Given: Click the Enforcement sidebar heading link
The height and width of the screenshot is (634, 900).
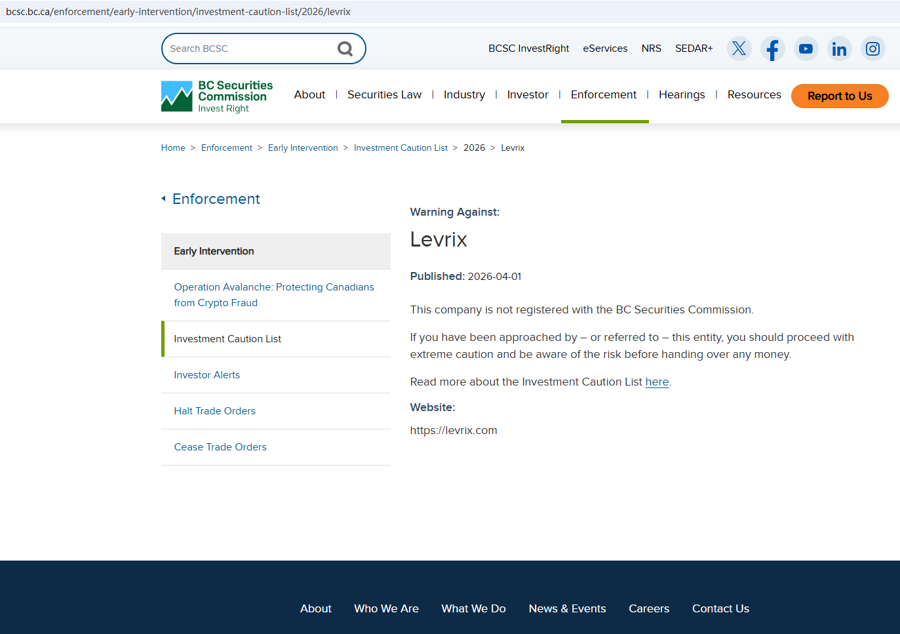Looking at the screenshot, I should coord(216,199).
